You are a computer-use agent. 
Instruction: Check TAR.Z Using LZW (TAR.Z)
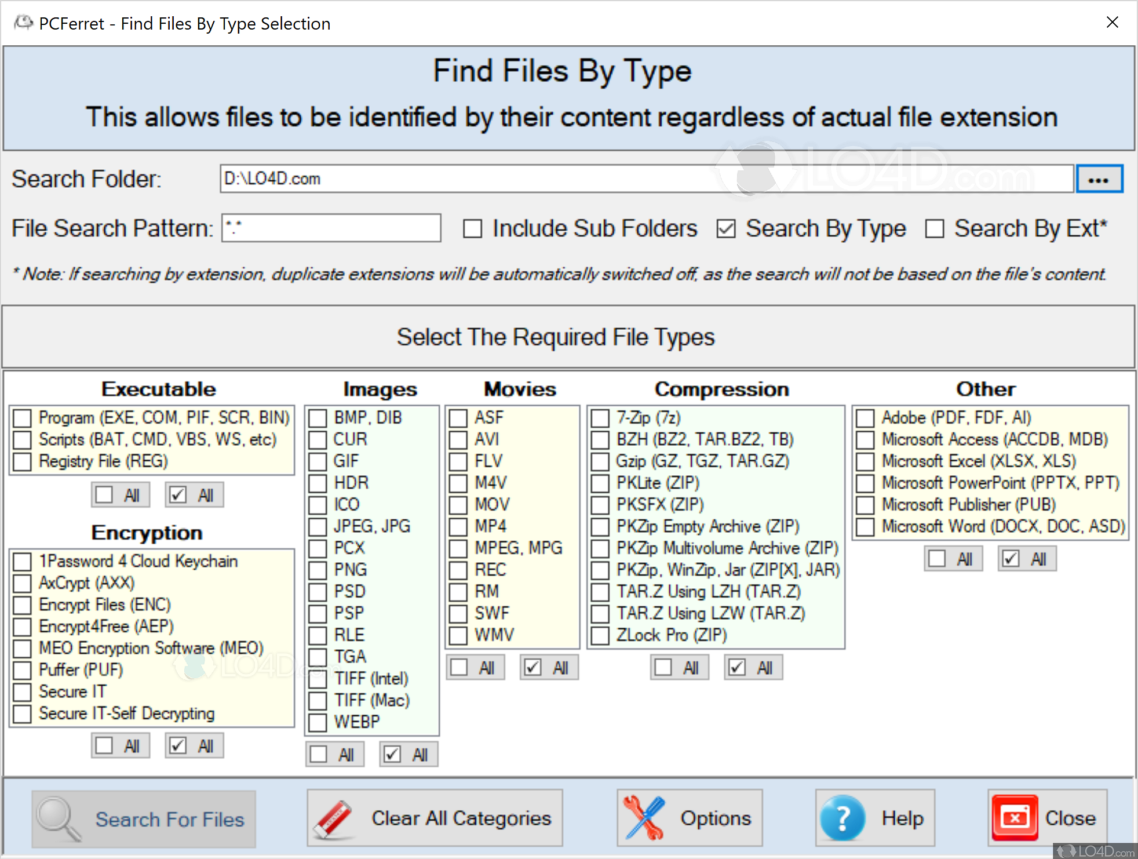(x=600, y=614)
